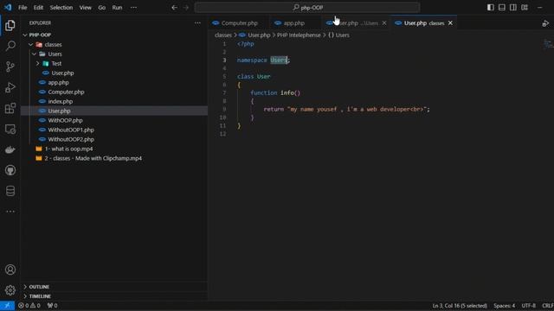Image resolution: width=554 pixels, height=311 pixels.
Task: Click line number 7 in gutter
Action: click(x=224, y=93)
